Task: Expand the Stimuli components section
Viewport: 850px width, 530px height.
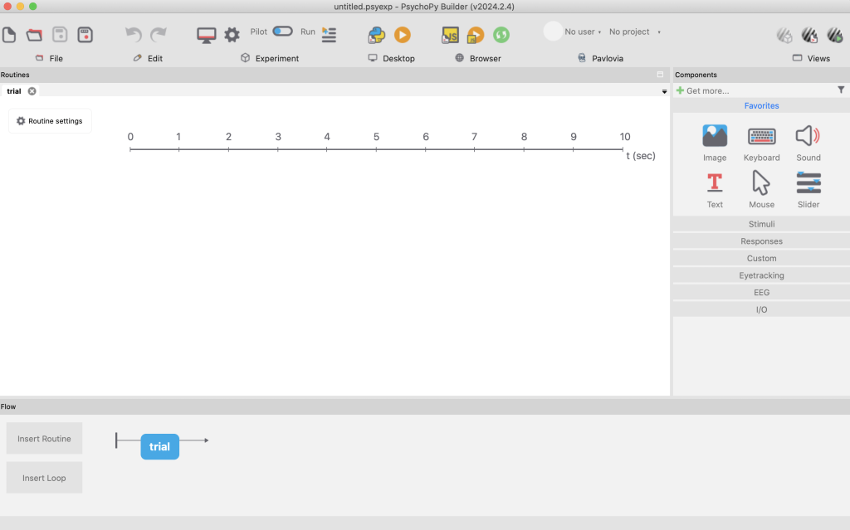Action: coord(761,224)
